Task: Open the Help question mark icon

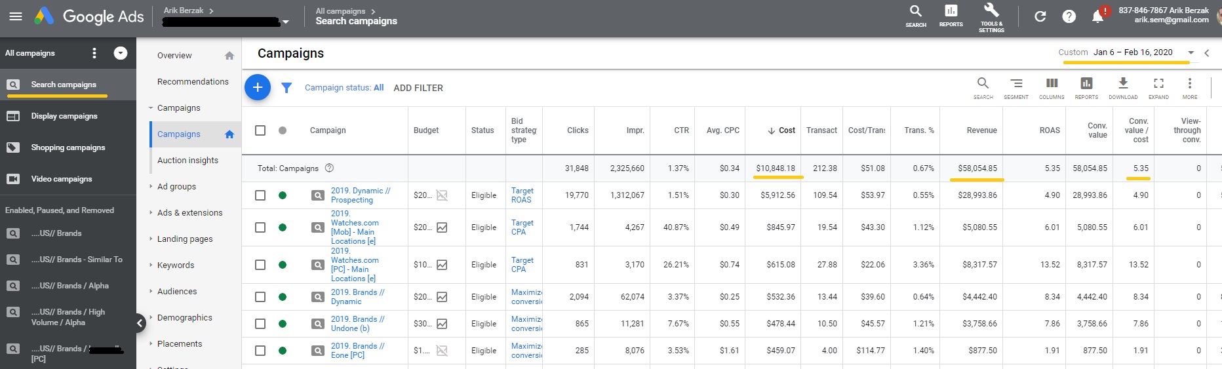Action: pos(1069,16)
